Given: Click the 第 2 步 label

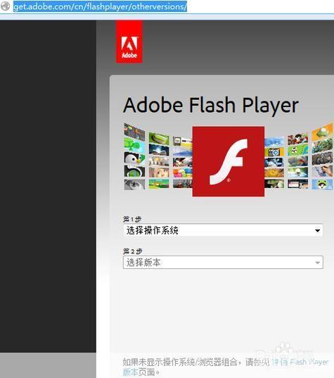Looking at the screenshot, I should tap(132, 251).
